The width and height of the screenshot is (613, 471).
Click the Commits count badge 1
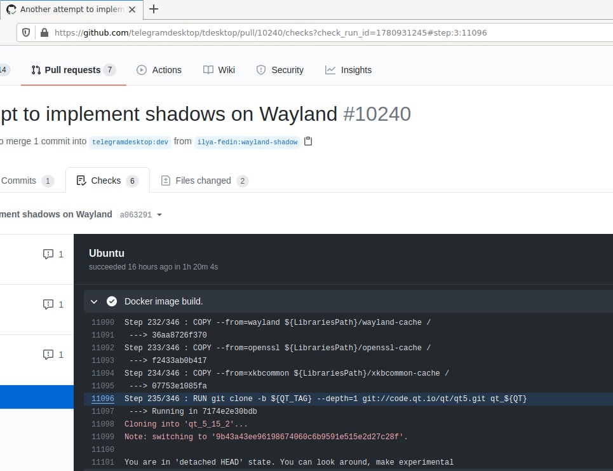[48, 181]
